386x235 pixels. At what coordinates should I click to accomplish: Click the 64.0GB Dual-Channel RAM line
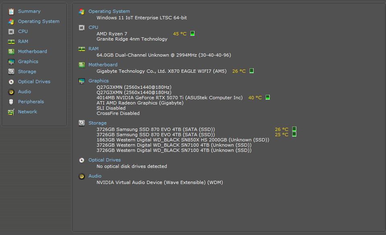tap(164, 55)
